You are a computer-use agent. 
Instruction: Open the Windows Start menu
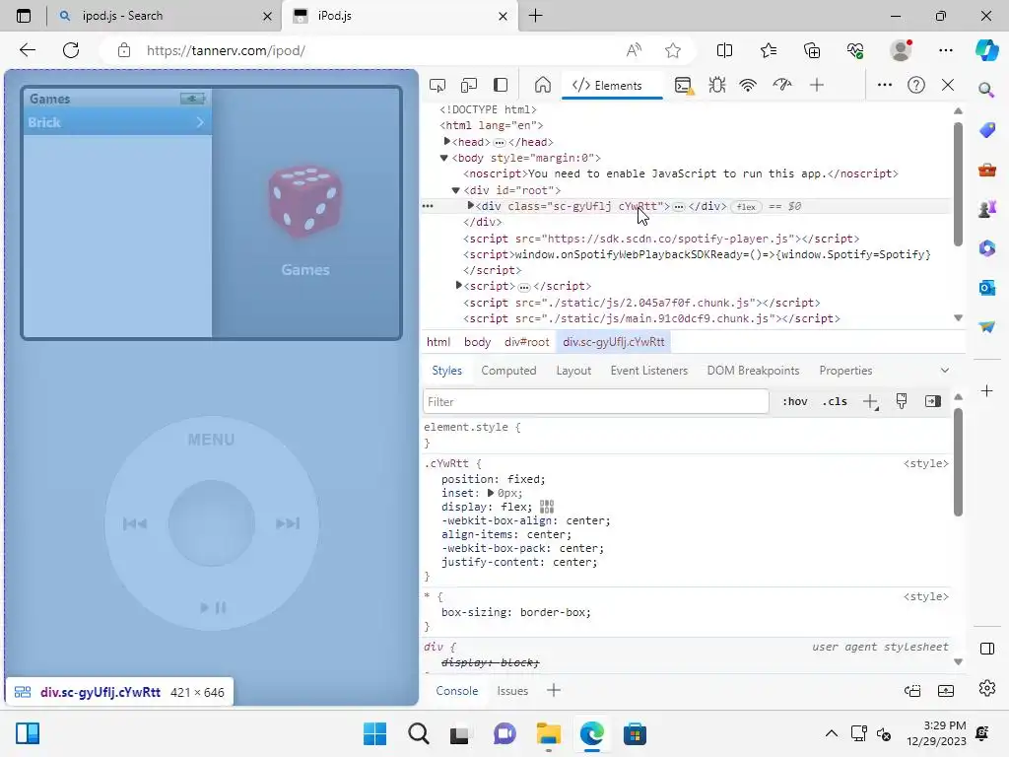[x=374, y=733]
